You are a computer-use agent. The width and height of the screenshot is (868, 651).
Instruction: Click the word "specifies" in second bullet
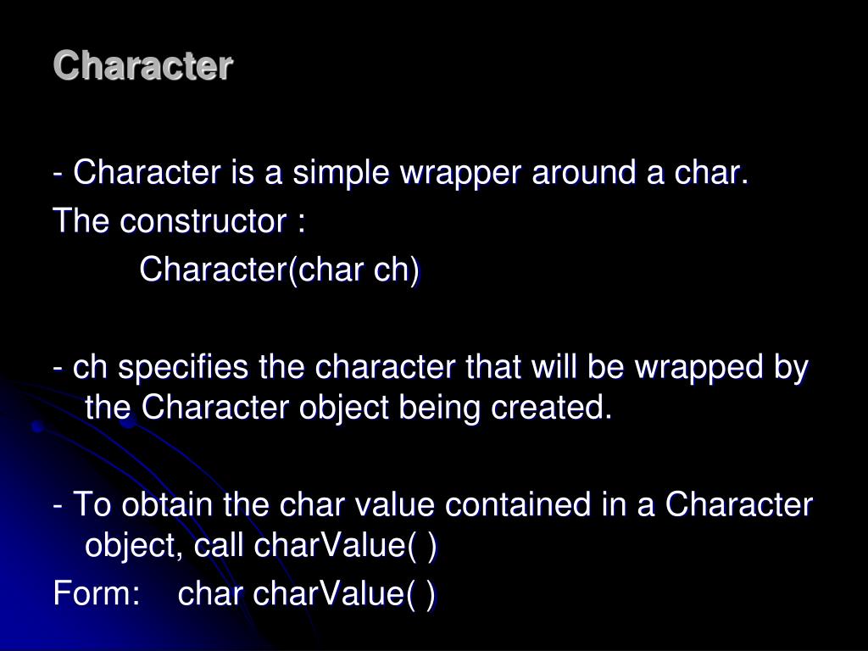click(x=183, y=368)
